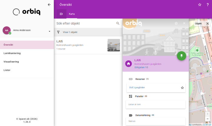Select the LJUS object row
The width and height of the screenshot is (212, 126).
pyautogui.click(x=88, y=45)
